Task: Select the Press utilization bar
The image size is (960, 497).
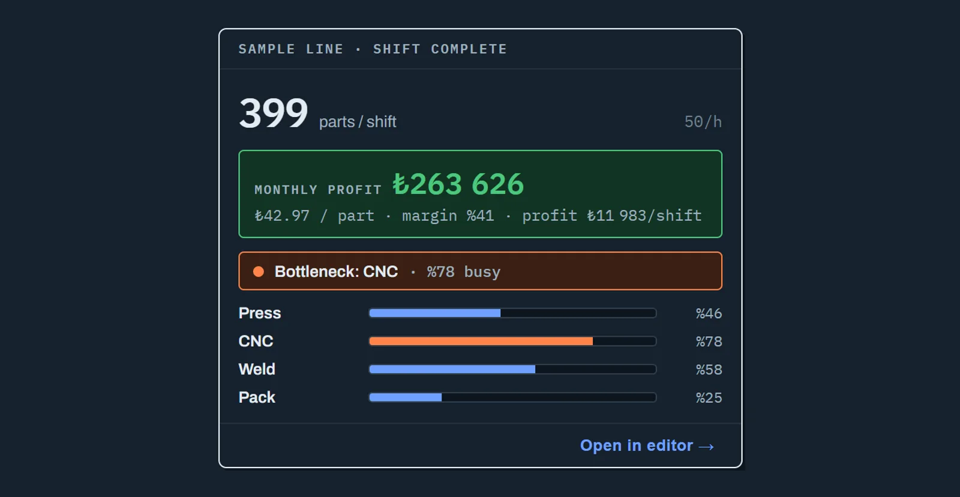Action: click(x=512, y=313)
